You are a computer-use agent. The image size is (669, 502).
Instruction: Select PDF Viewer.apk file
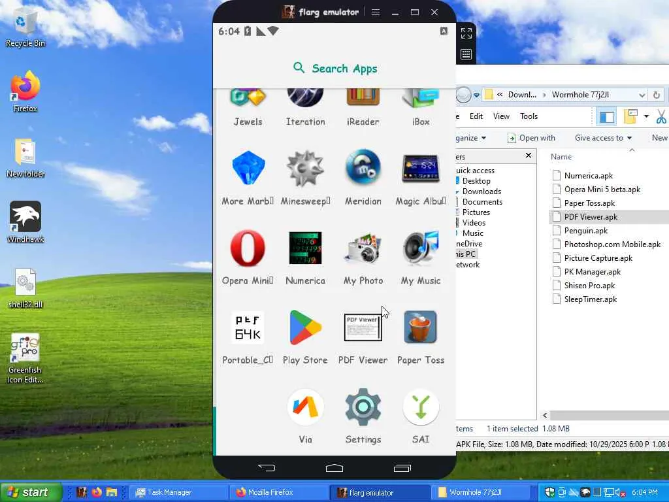tap(591, 217)
